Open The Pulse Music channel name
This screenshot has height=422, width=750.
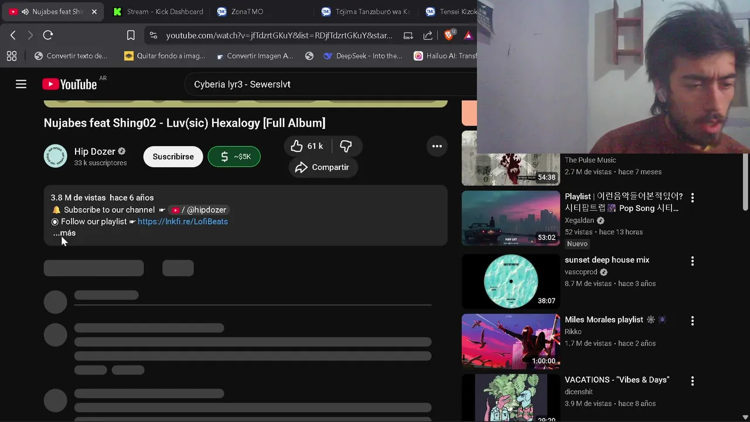point(590,160)
